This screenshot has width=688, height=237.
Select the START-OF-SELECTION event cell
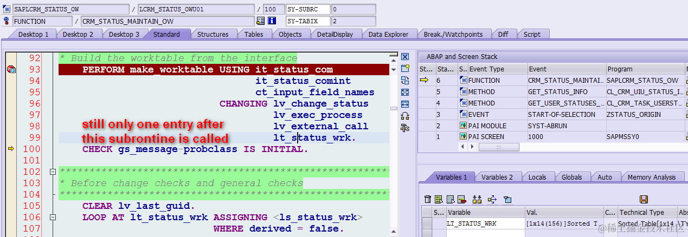pyautogui.click(x=566, y=114)
